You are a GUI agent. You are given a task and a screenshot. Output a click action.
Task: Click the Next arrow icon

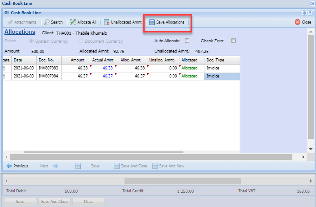(x=56, y=166)
